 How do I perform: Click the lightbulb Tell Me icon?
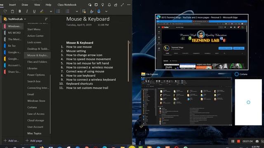pyautogui.click(x=103, y=5)
